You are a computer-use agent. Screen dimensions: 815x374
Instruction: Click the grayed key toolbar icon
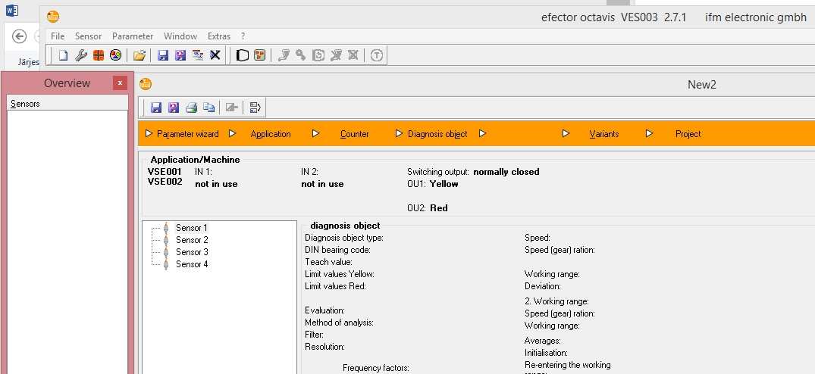300,55
